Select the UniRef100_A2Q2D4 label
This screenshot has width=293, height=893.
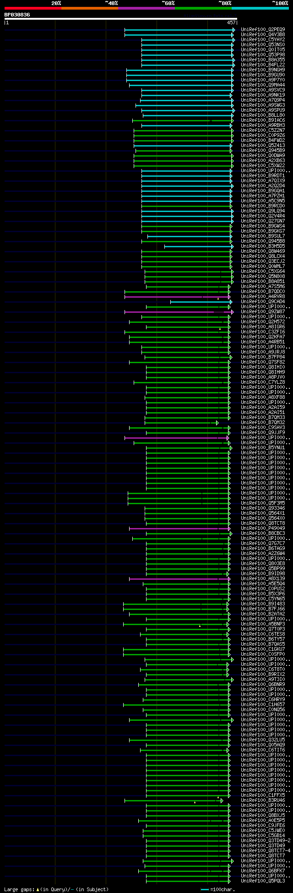tap(263, 185)
